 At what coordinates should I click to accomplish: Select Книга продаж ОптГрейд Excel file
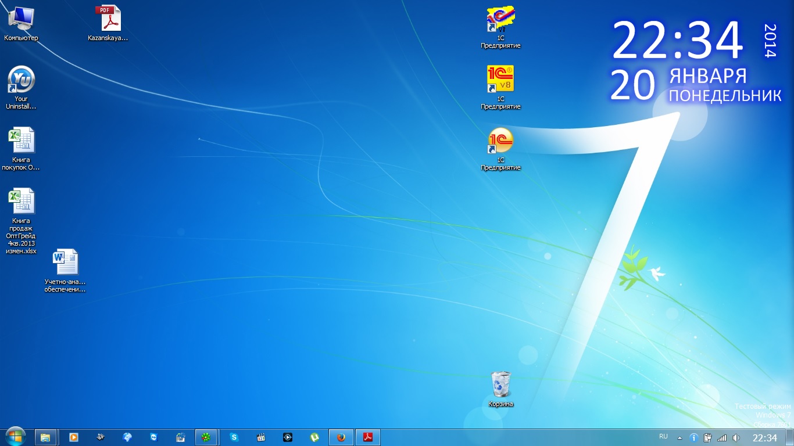(x=21, y=222)
